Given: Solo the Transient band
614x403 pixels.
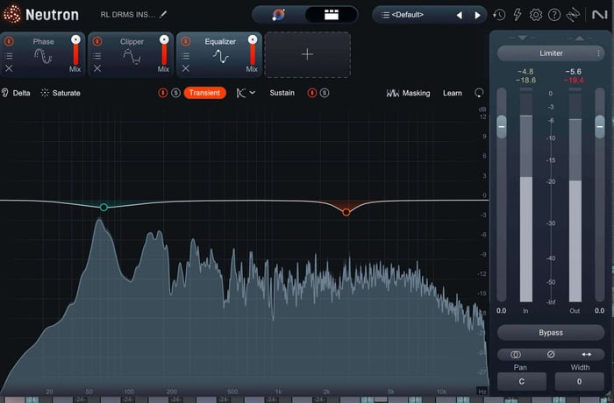Looking at the screenshot, I should tap(175, 93).
